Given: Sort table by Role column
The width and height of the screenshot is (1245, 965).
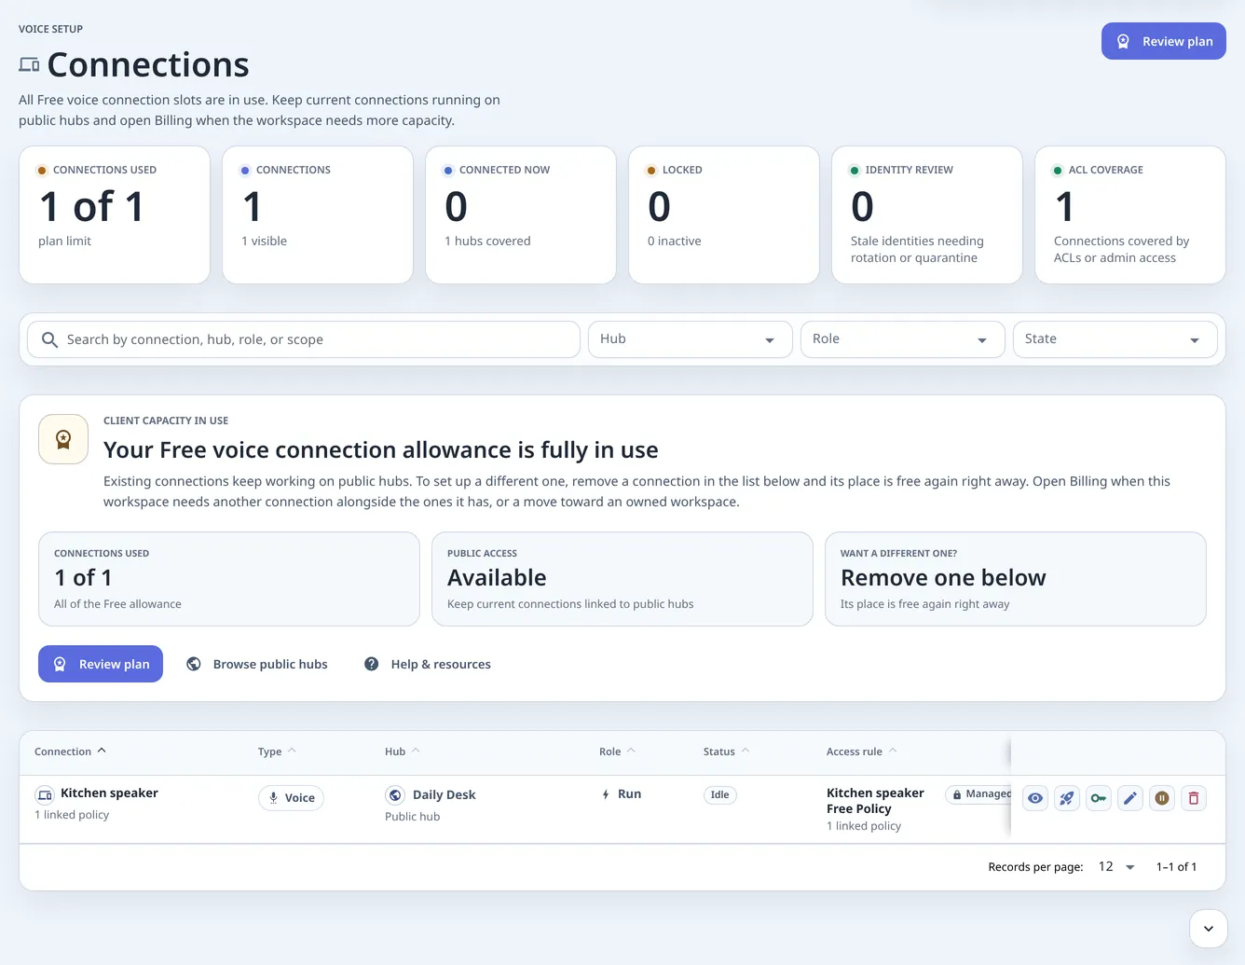Looking at the screenshot, I should click(x=618, y=751).
